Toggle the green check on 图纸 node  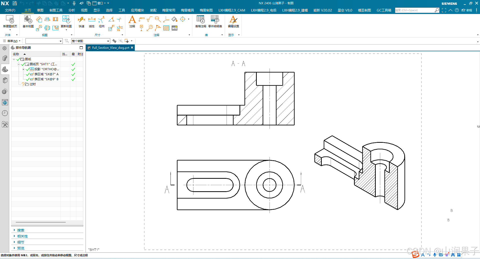tap(18, 59)
